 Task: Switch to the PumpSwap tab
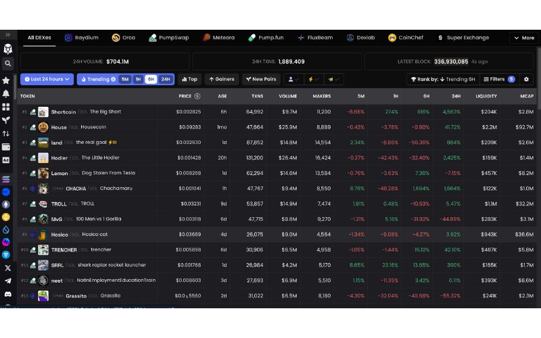click(x=168, y=38)
